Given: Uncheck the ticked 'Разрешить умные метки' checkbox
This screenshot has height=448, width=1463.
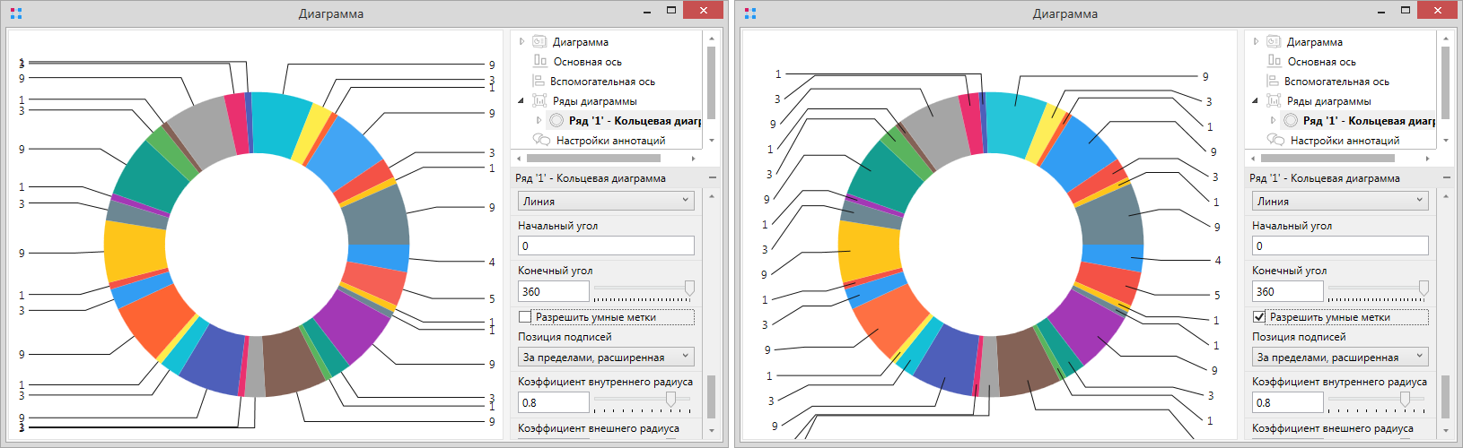Looking at the screenshot, I should [1259, 317].
